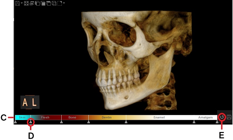The height and width of the screenshot is (140, 233).
Task: Select the cube icon with left face shaded
Action: click(37, 3)
